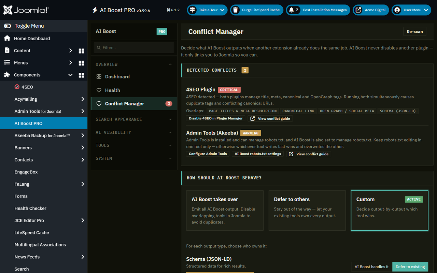The image size is (437, 273).
Task: Collapse the Components submenu chevron
Action: (70, 75)
